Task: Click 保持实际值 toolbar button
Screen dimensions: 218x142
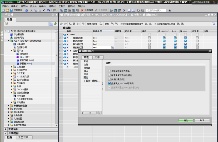Action: (92, 24)
